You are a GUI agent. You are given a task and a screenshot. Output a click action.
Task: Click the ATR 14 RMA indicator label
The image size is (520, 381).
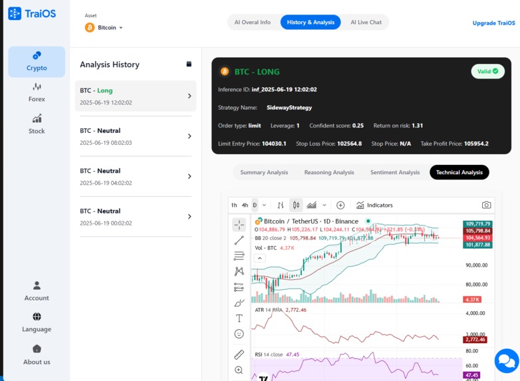click(269, 310)
